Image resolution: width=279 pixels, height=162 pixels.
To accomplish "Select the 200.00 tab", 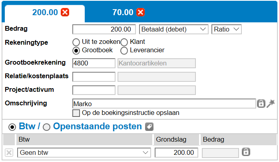I will pos(45,12).
